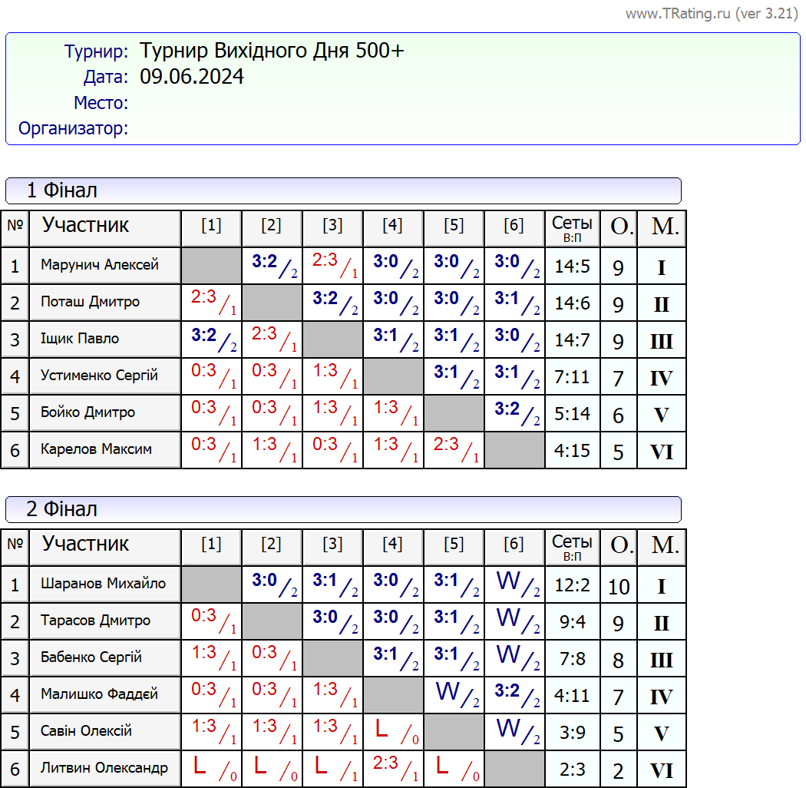Click participant Литвин Олександр
Image resolution: width=806 pixels, height=788 pixels.
tap(104, 769)
